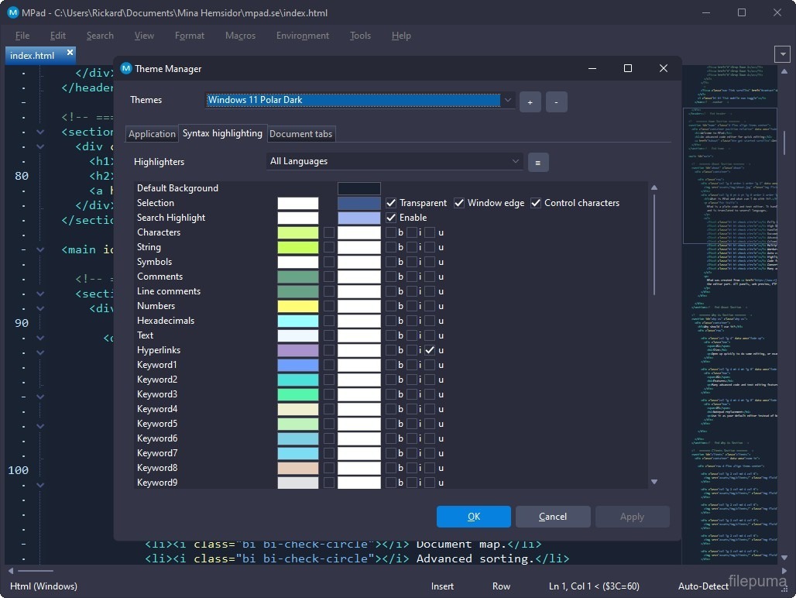Click the add theme plus button
The height and width of the screenshot is (598, 796).
(x=530, y=101)
